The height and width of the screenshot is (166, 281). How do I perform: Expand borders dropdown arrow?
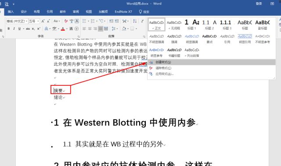click(136, 28)
